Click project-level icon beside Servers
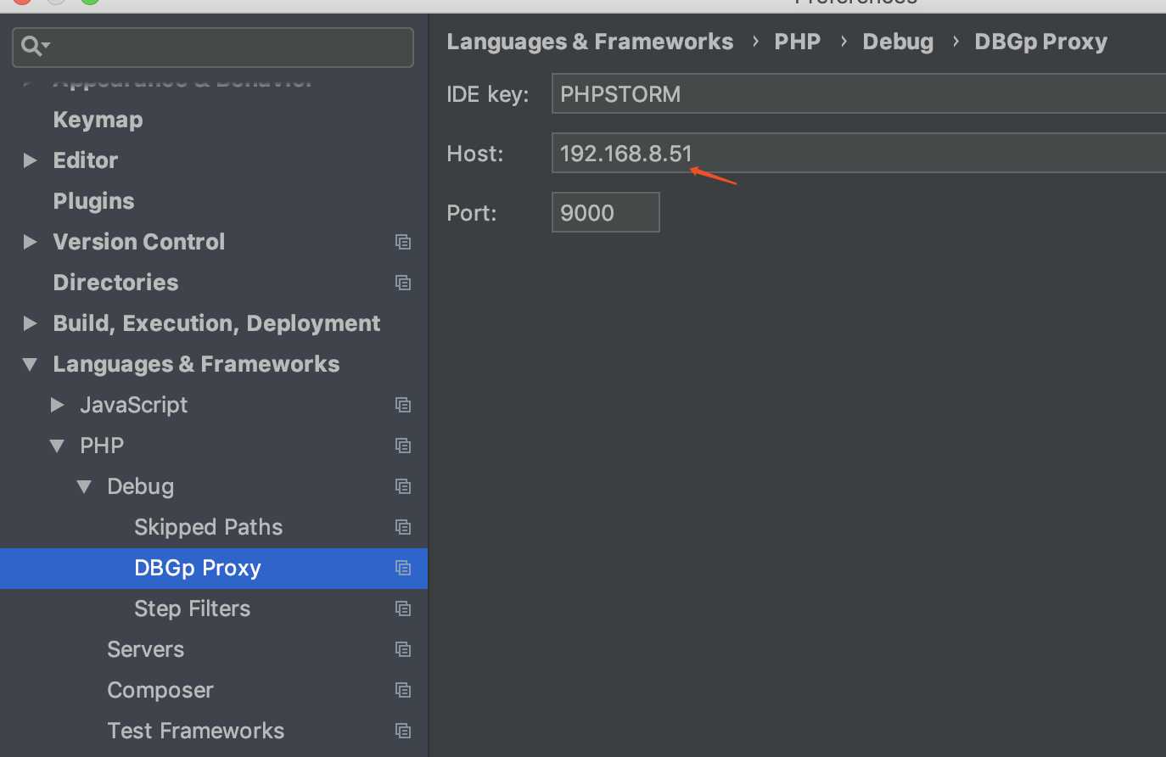This screenshot has width=1166, height=757. coord(403,649)
